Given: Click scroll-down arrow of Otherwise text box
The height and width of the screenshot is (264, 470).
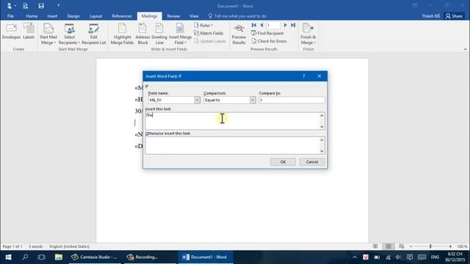Looking at the screenshot, I should tap(322, 151).
